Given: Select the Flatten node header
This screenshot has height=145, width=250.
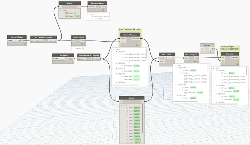Looking at the screenshot, I should click(207, 45).
